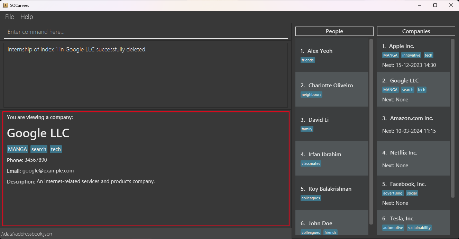Select the Charlotte Oliveiro contact card

(x=332, y=89)
